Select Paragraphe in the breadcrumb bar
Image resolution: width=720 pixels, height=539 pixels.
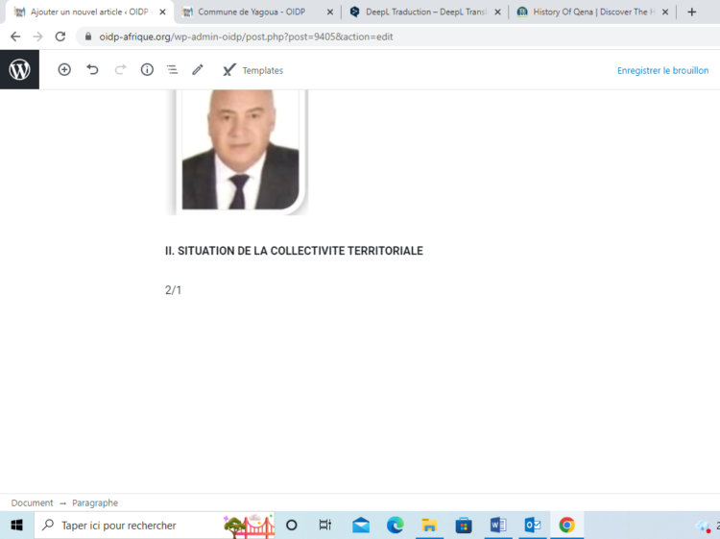click(95, 502)
